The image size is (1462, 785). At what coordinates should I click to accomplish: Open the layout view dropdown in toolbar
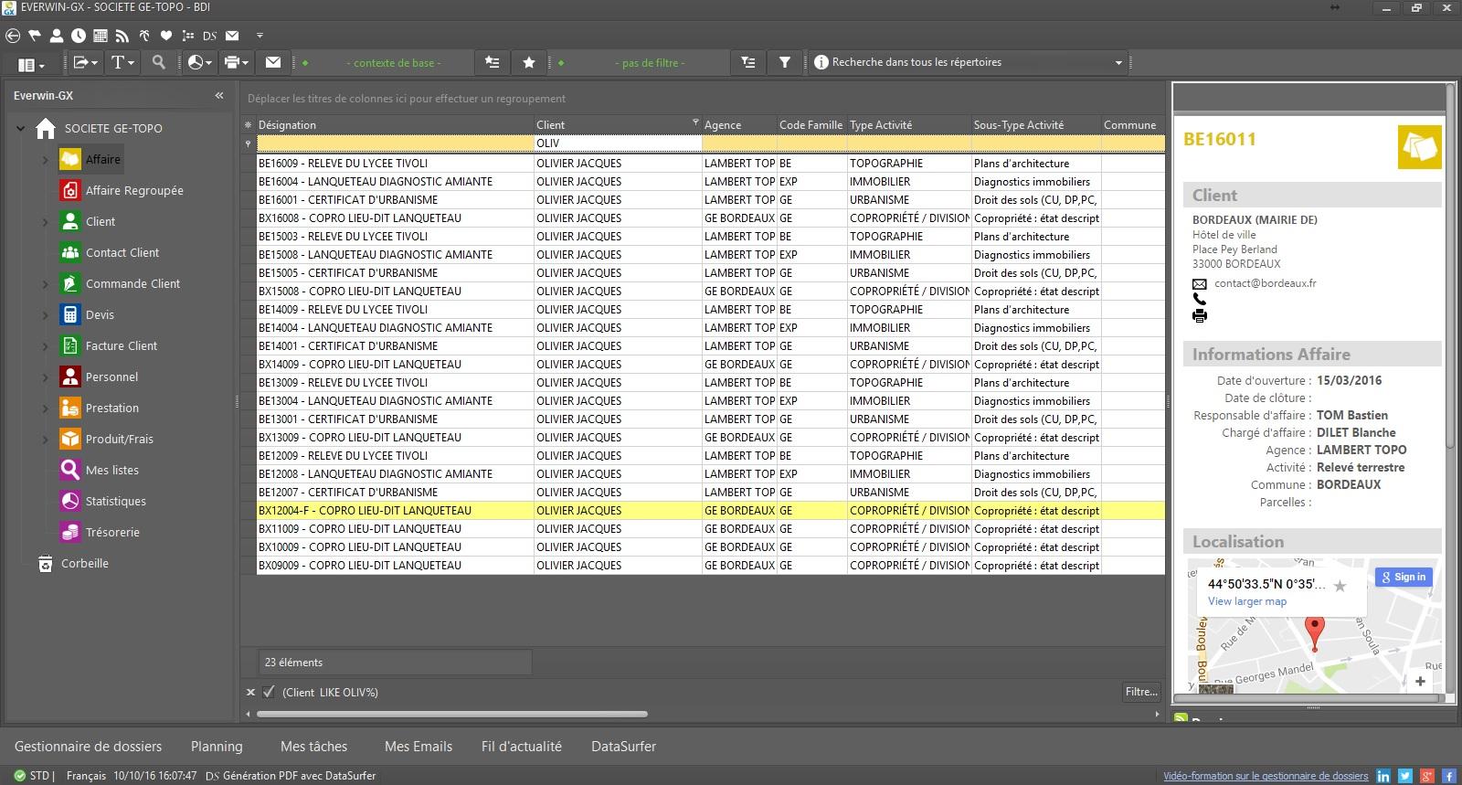[31, 64]
